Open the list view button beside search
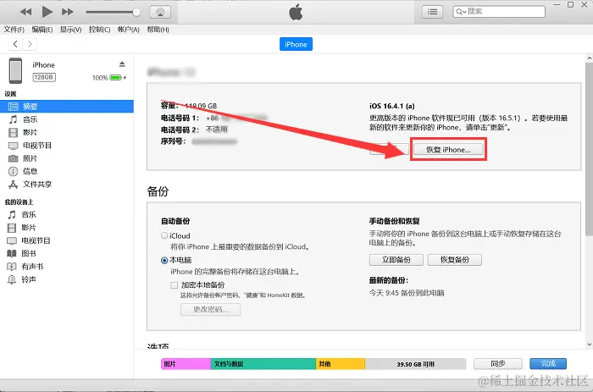 [x=432, y=12]
